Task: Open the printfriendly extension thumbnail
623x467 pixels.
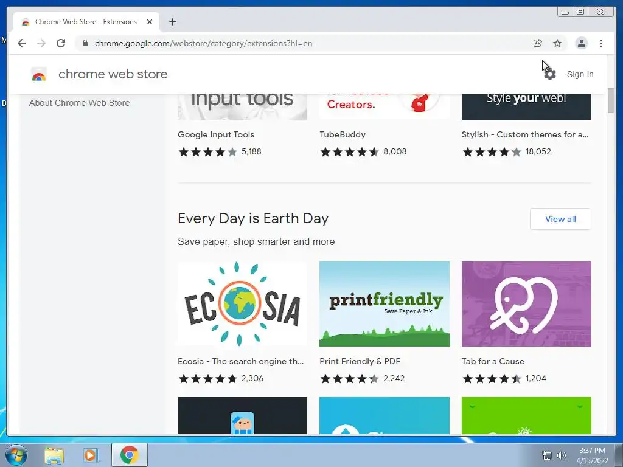Action: coord(385,304)
